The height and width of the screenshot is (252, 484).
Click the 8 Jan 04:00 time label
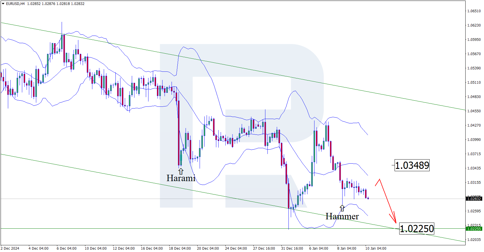(x=347, y=249)
